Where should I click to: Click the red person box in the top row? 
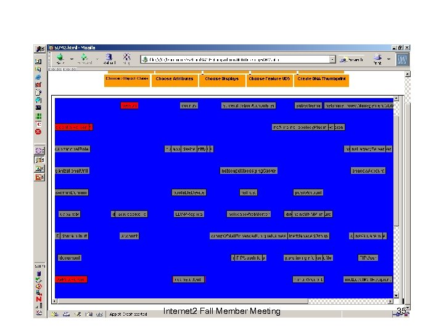click(129, 105)
